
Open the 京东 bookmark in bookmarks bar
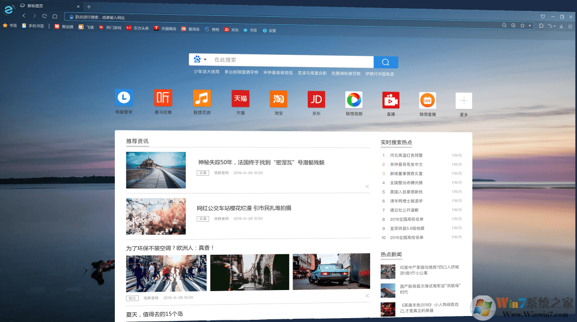point(231,29)
